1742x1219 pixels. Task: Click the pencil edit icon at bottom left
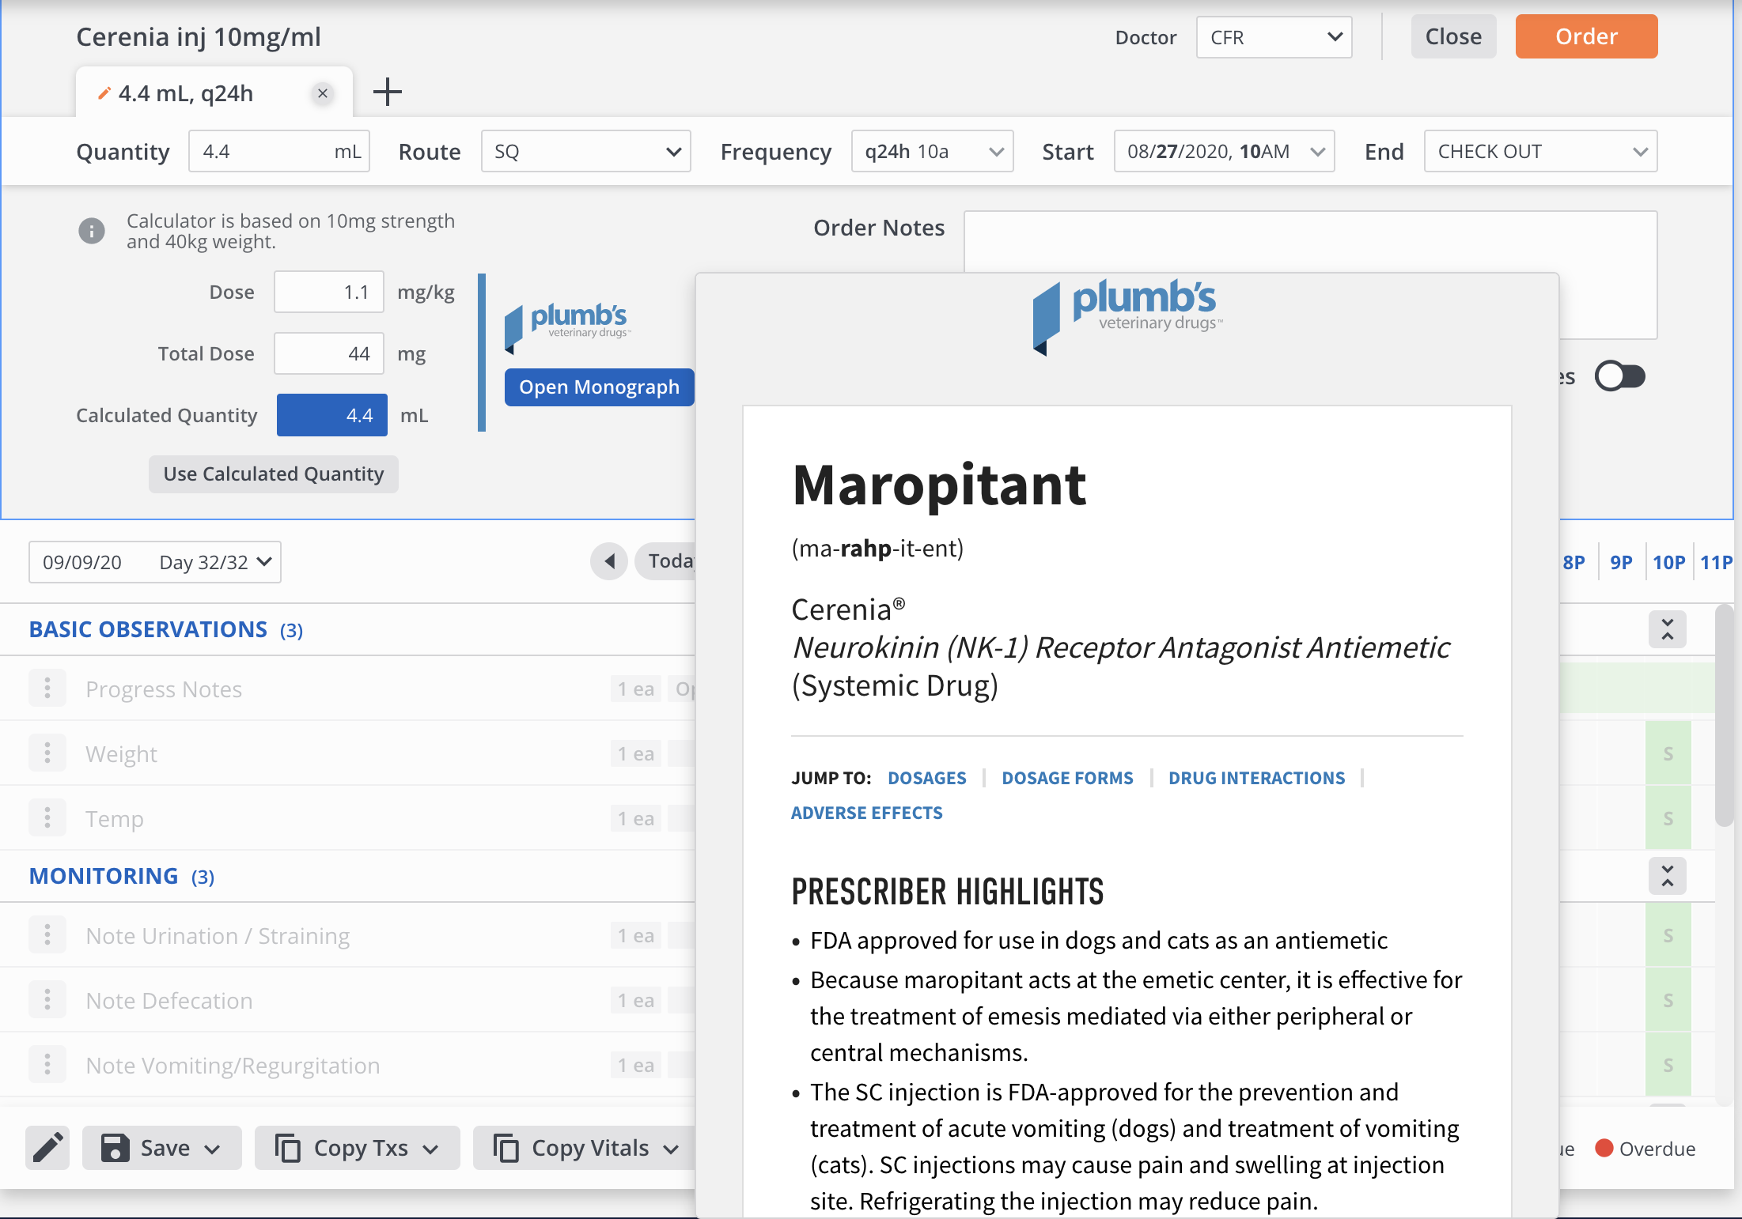[x=47, y=1148]
